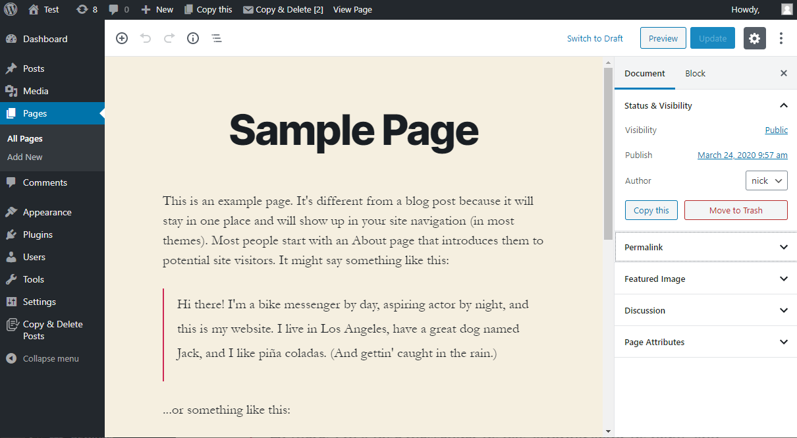Switch to the Block tab
The width and height of the screenshot is (797, 438).
(x=695, y=73)
